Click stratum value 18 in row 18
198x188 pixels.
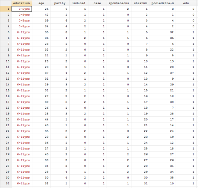click(140, 108)
